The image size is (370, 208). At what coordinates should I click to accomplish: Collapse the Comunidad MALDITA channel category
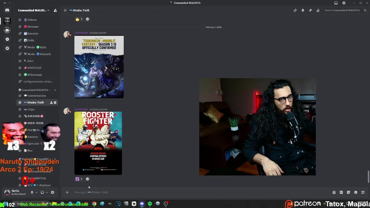pyautogui.click(x=35, y=90)
